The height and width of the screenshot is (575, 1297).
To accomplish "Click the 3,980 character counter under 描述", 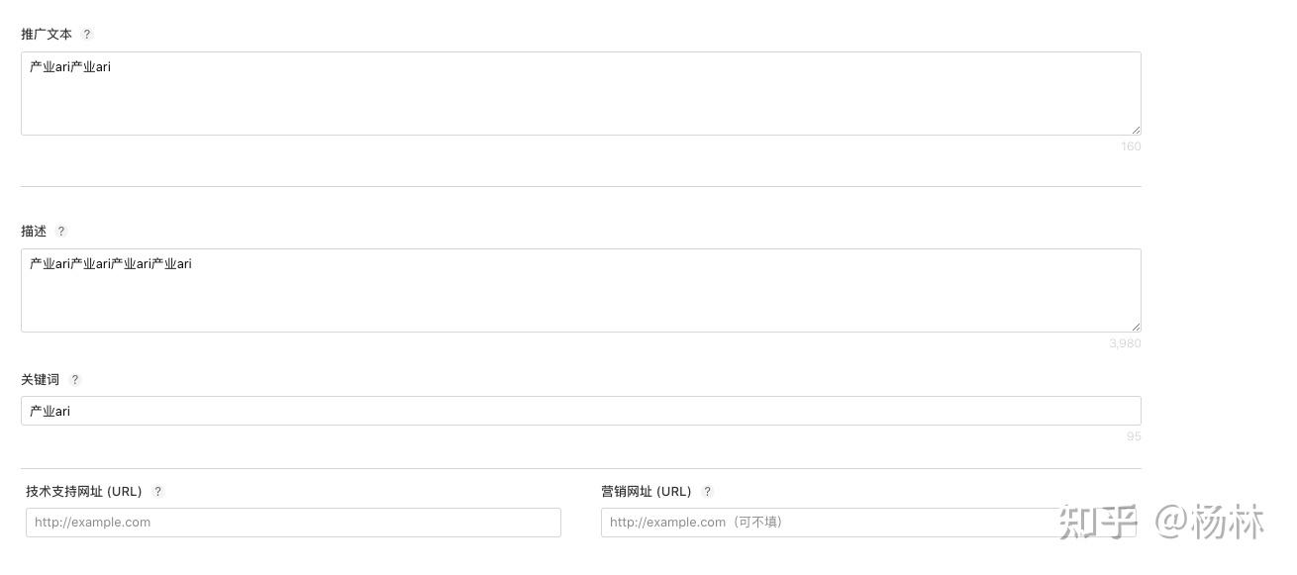I will 1125,343.
